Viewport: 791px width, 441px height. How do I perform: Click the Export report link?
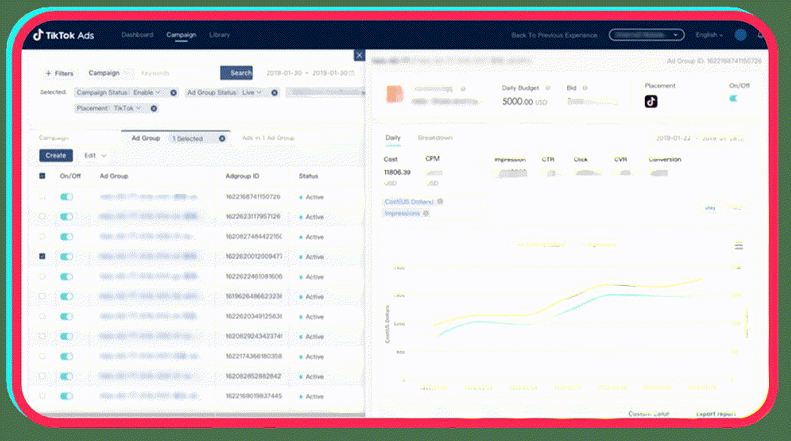pyautogui.click(x=716, y=414)
